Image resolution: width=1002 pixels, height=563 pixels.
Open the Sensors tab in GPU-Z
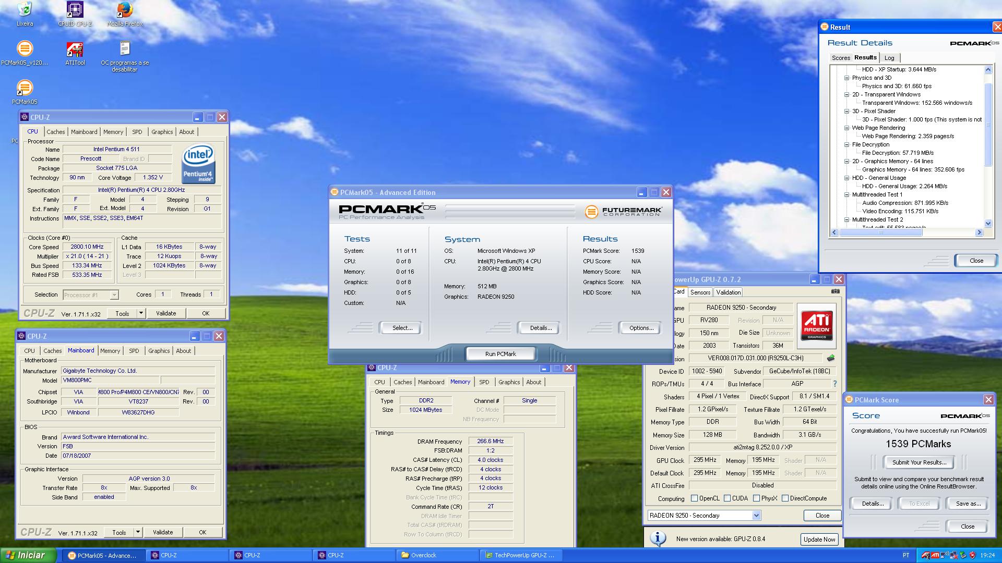700,292
